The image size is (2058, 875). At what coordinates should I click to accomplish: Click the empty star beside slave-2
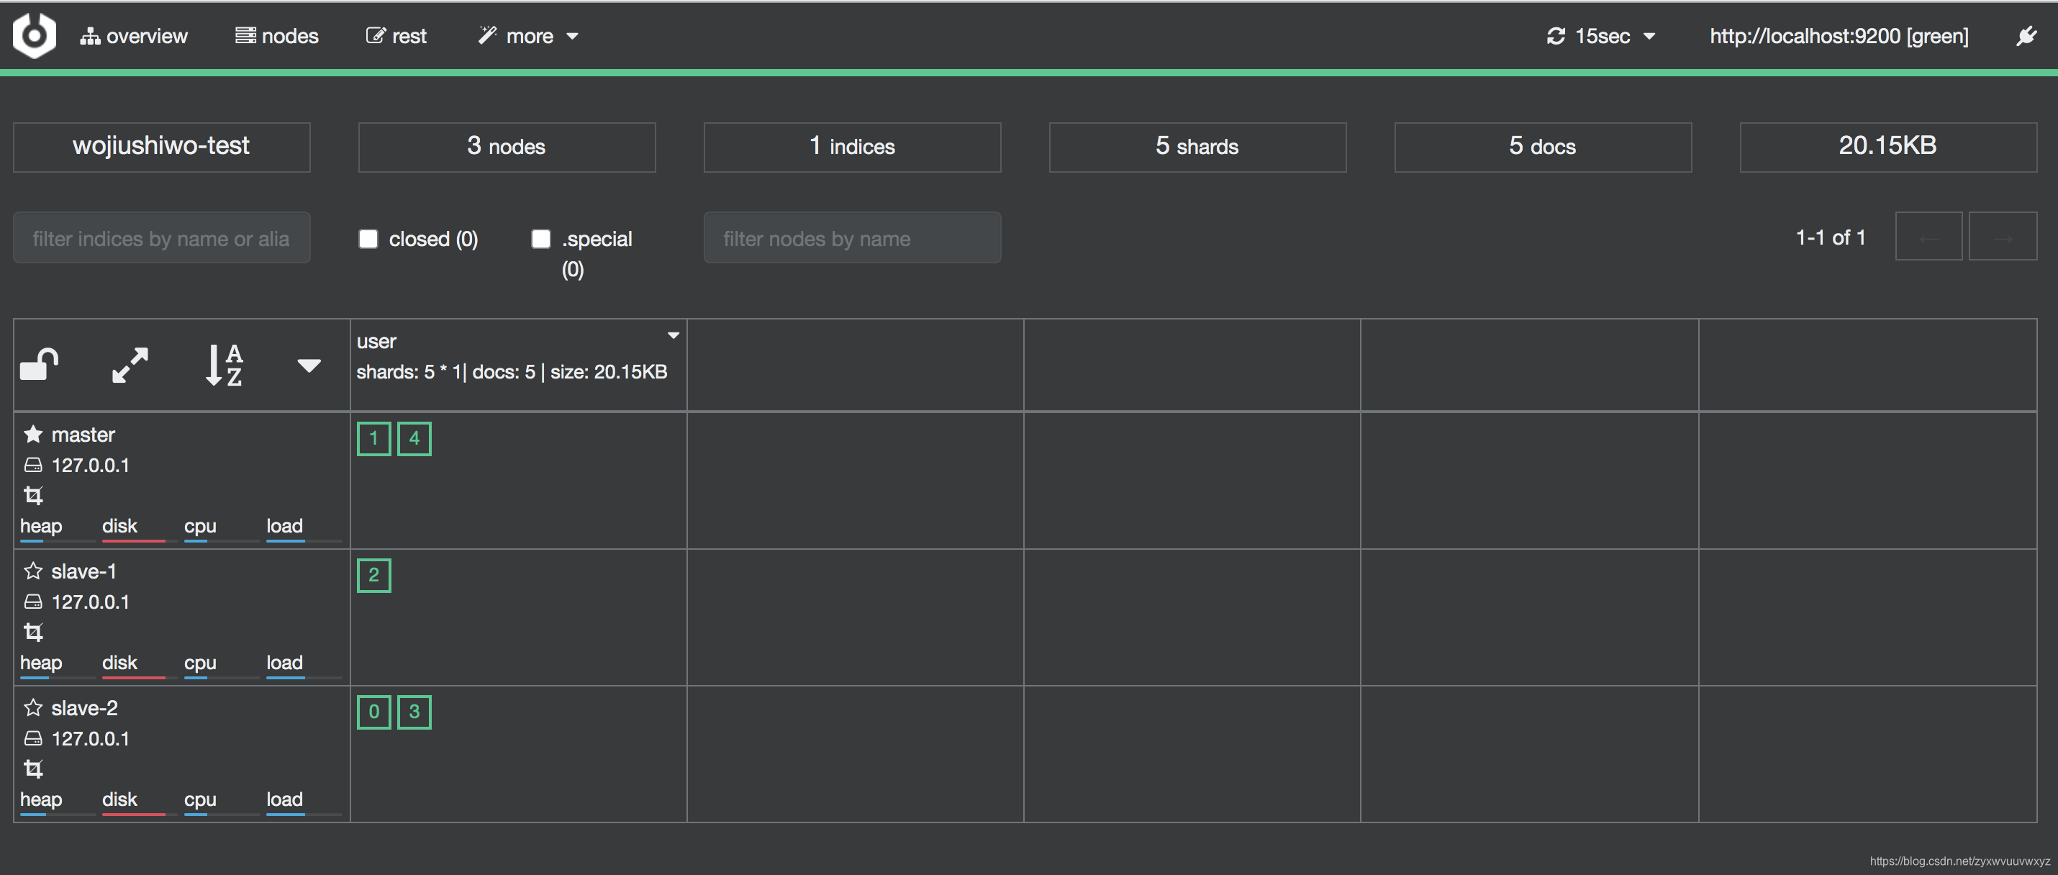pyautogui.click(x=33, y=707)
